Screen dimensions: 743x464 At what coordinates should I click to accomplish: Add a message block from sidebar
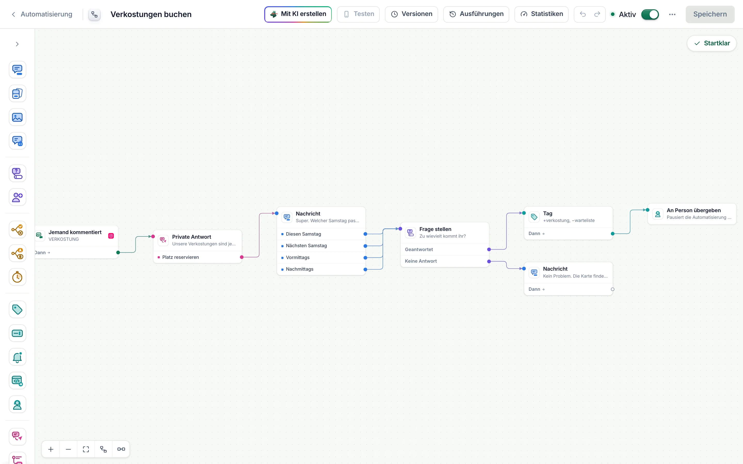click(18, 70)
